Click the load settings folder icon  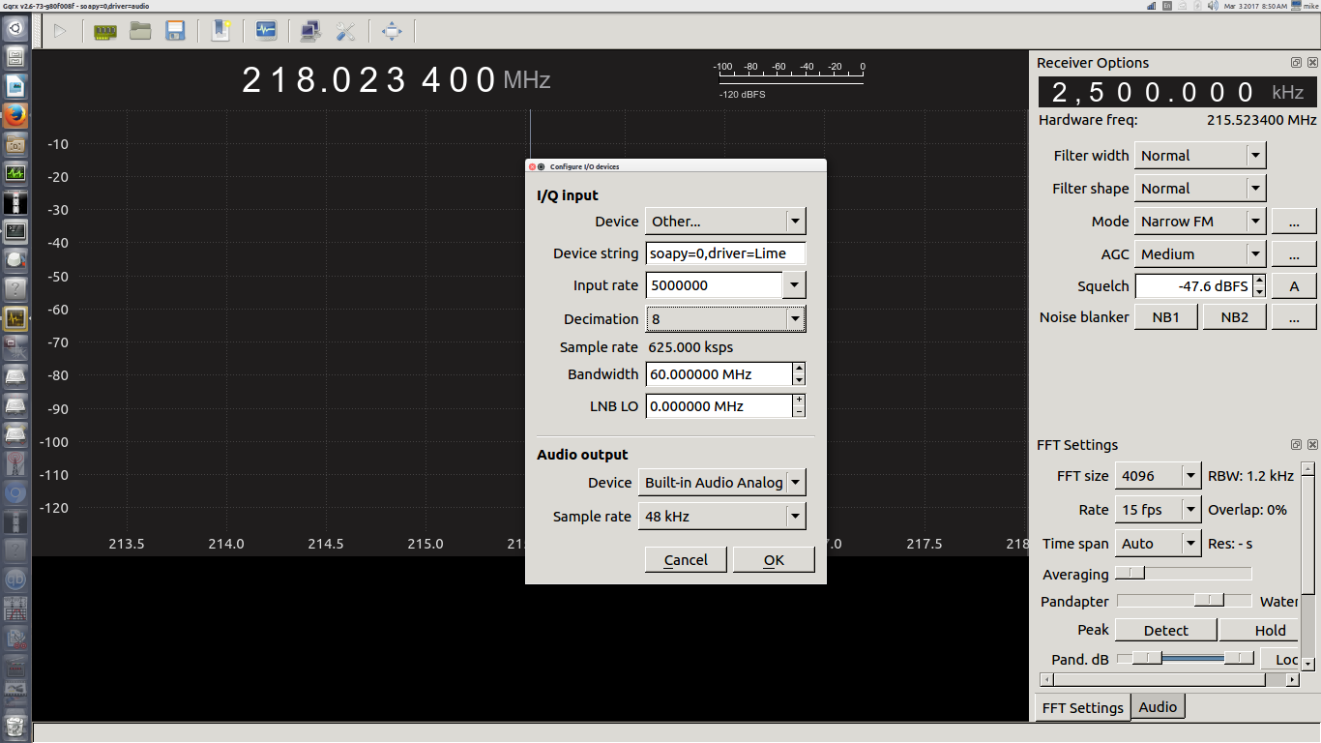tap(140, 31)
